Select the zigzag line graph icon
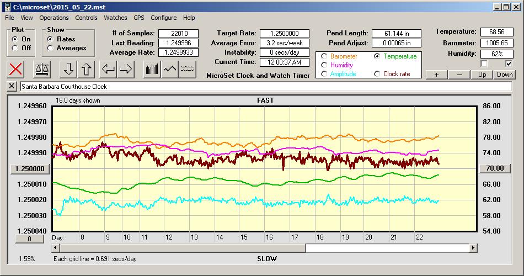 pos(170,69)
